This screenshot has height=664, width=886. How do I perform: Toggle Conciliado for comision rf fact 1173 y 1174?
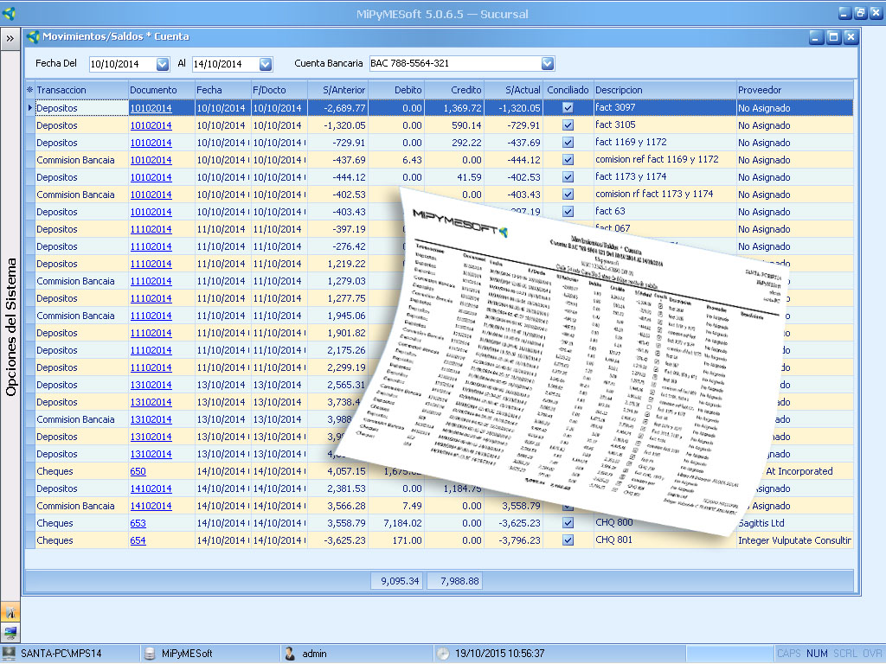568,195
